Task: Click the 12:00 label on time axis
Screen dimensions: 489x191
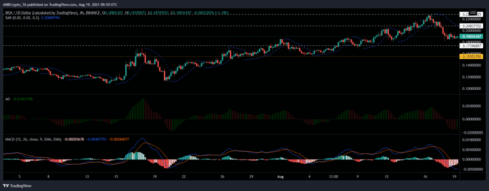Action: (x=333, y=176)
